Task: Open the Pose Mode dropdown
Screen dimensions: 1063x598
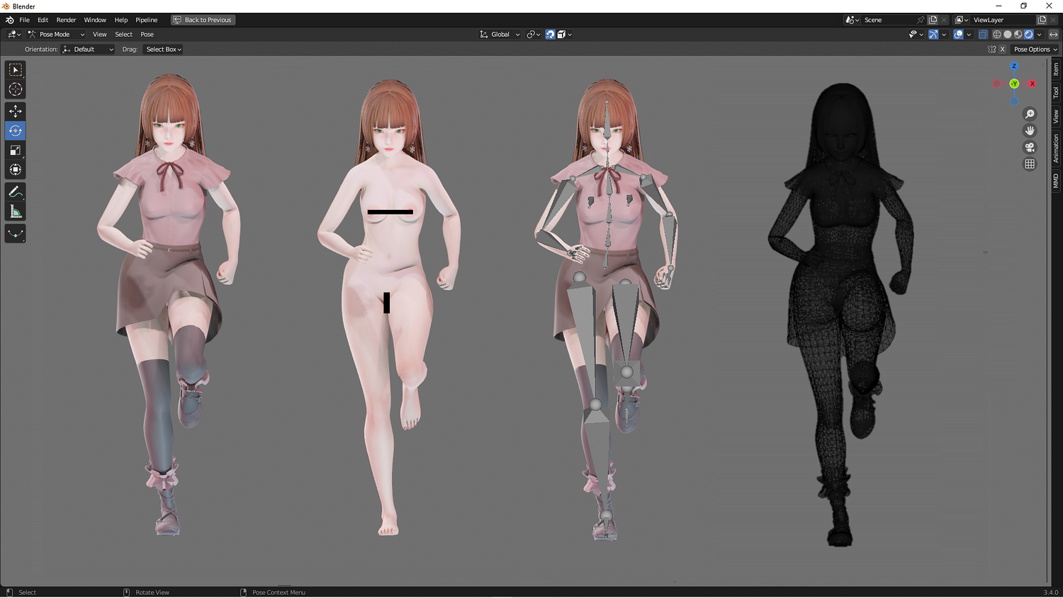Action: [x=57, y=34]
